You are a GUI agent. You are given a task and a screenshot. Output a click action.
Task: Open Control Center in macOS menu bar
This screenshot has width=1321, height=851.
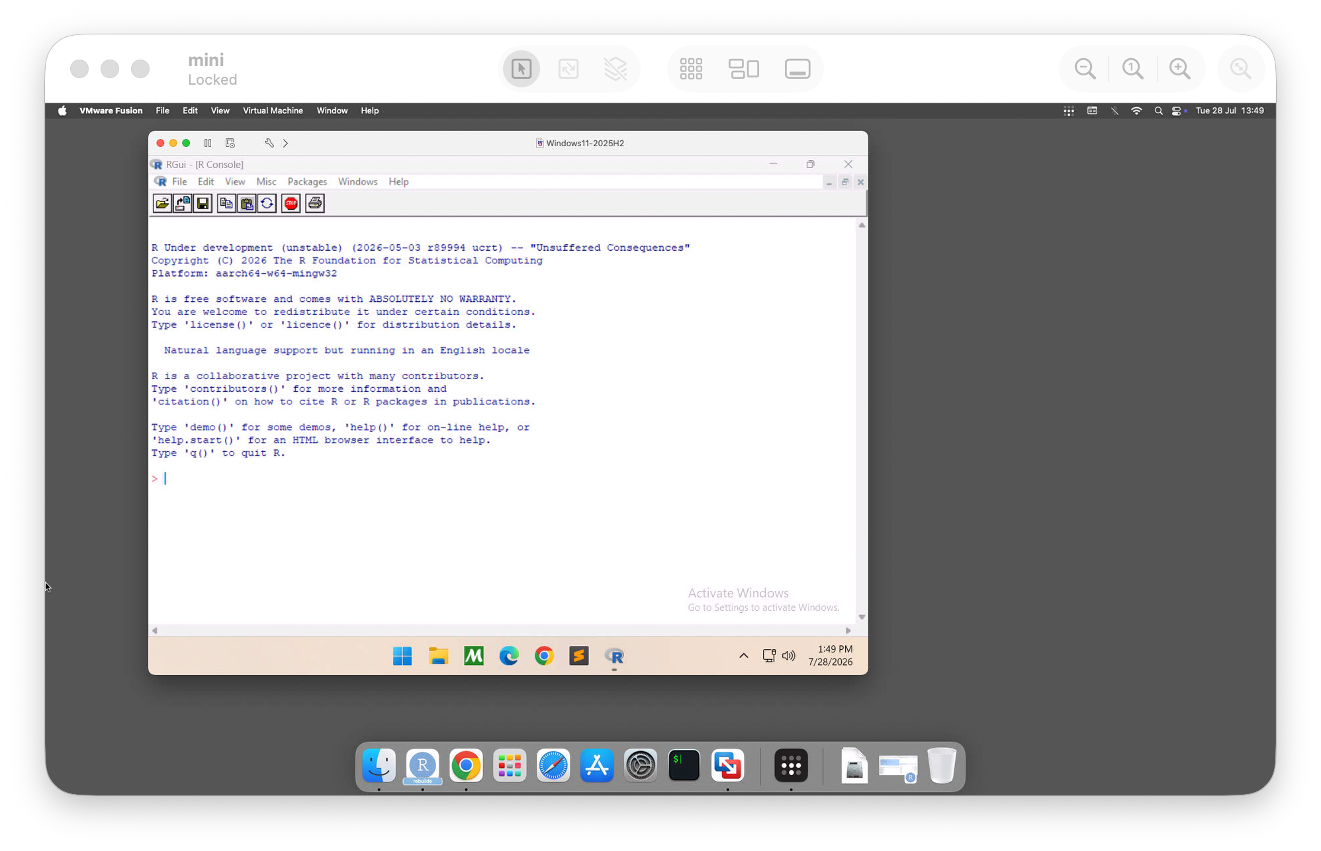(1177, 111)
